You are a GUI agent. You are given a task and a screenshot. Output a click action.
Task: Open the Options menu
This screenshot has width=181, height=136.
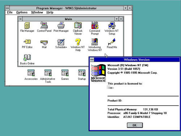coord(22,12)
